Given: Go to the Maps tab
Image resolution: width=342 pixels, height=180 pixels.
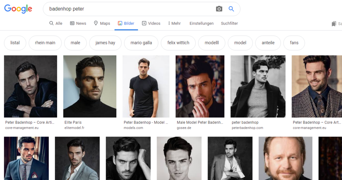Looking at the screenshot, I should tap(102, 23).
